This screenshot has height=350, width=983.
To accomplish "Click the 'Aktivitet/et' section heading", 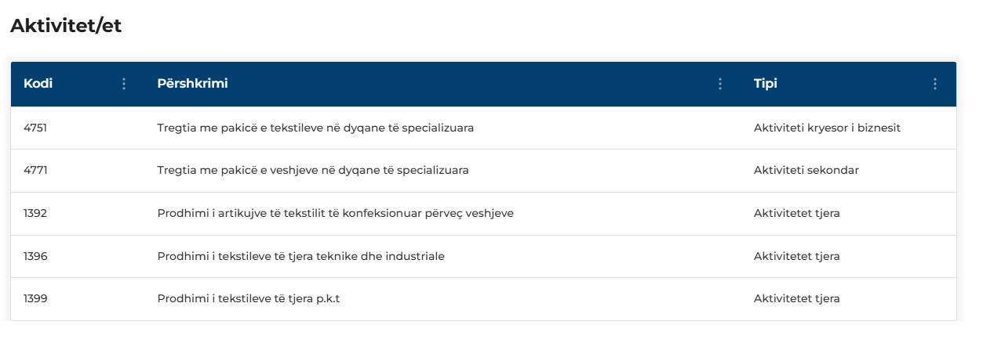I will (66, 26).
